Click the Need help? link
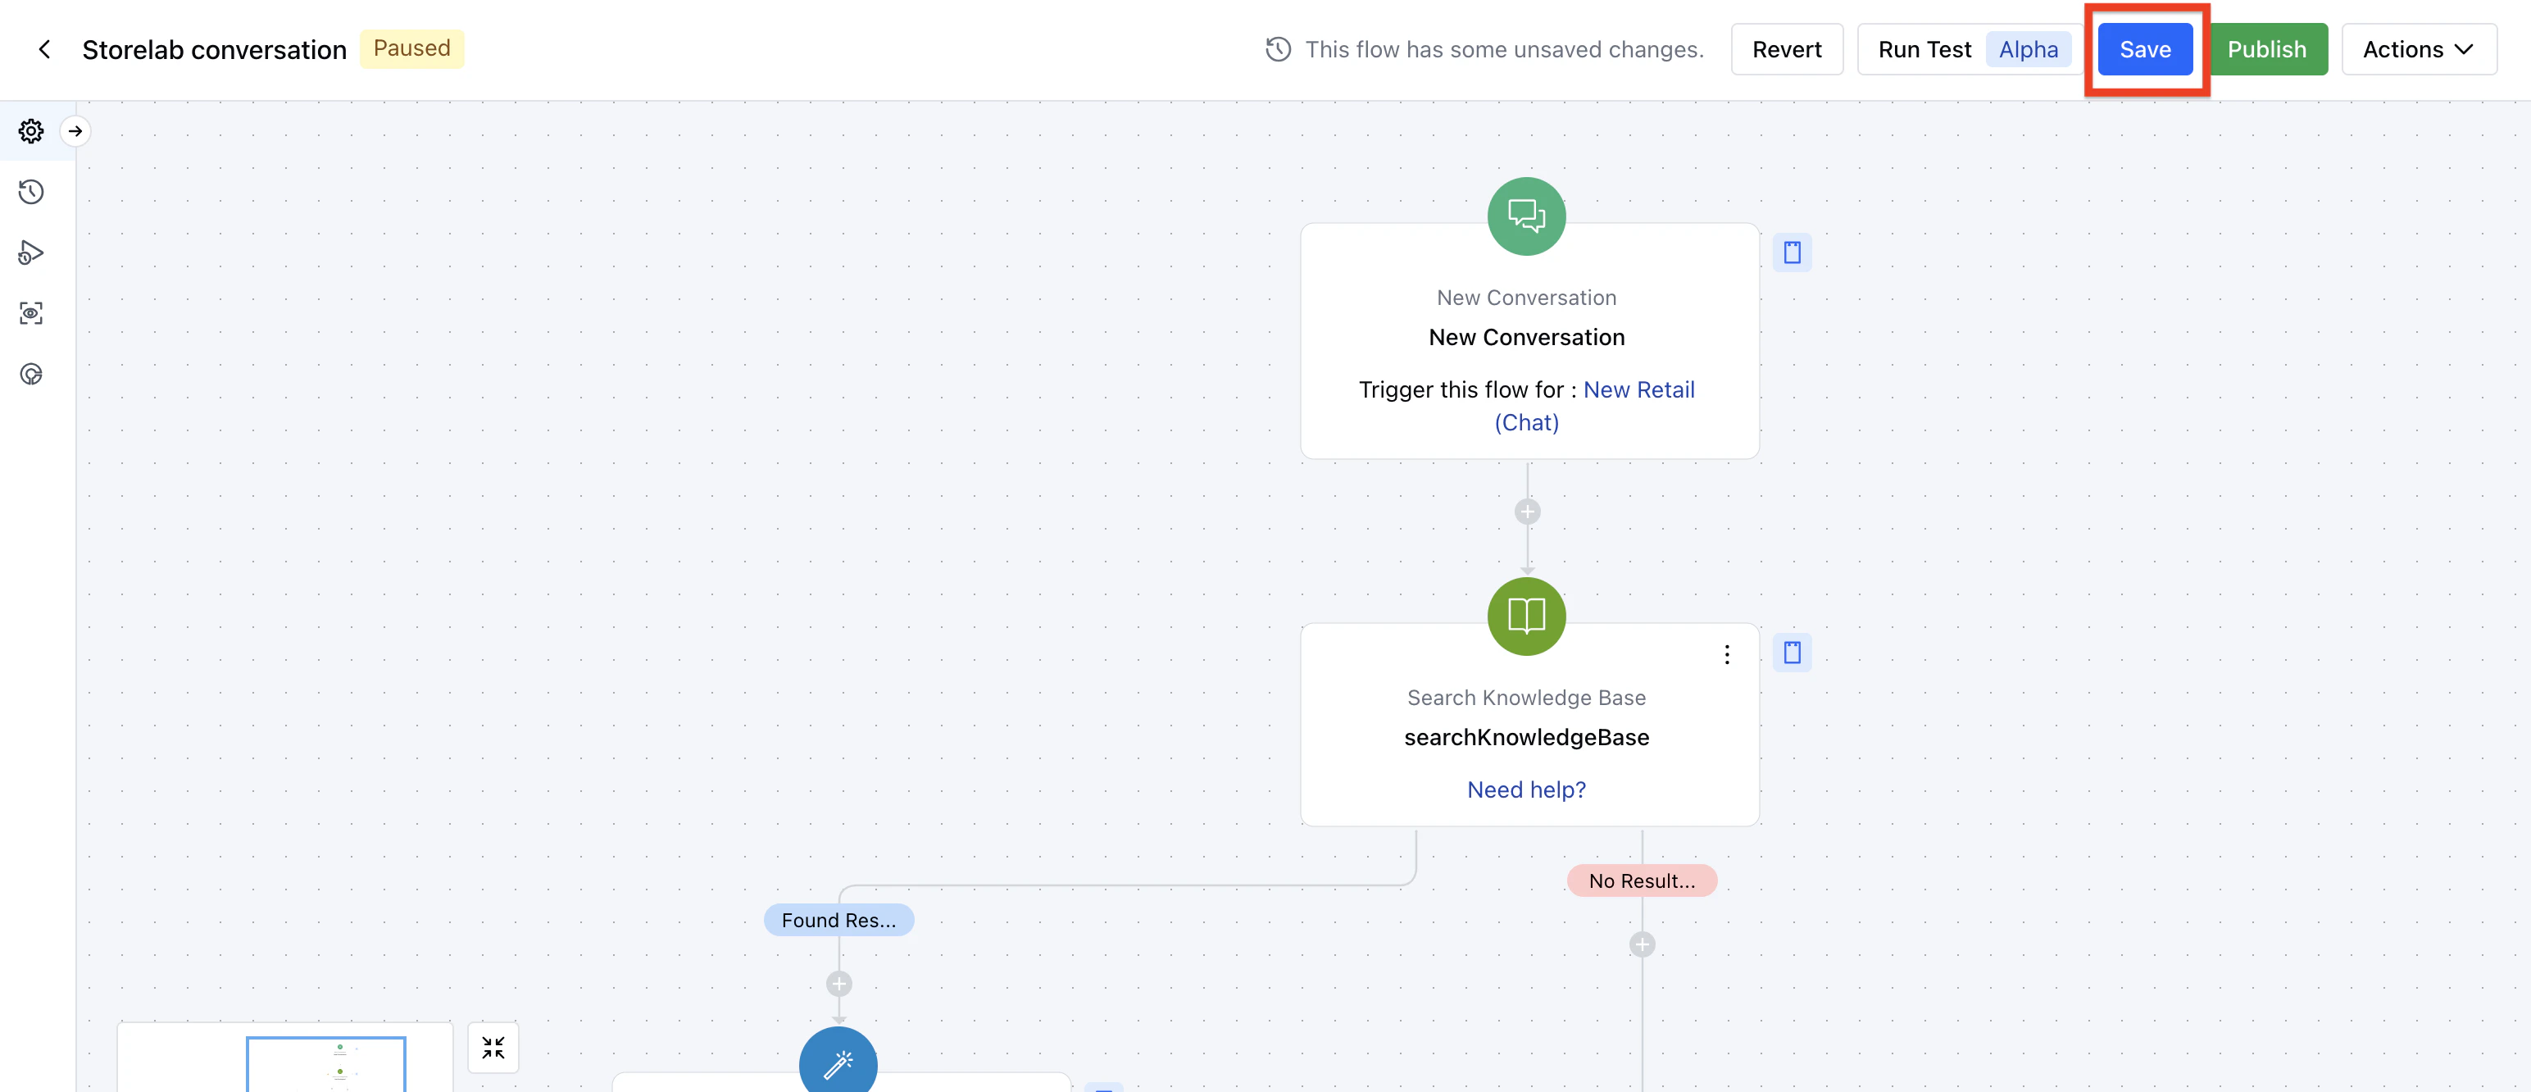Screen dimensions: 2531x1092 point(1526,789)
